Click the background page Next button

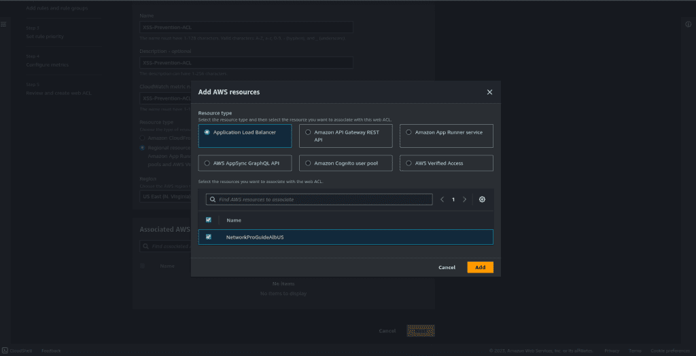pyautogui.click(x=421, y=331)
